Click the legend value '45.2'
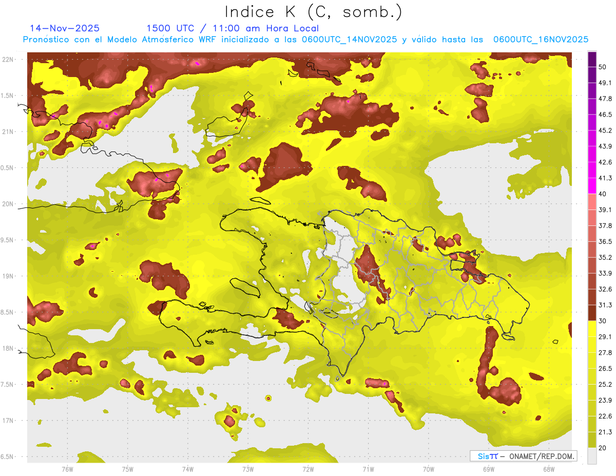 [x=605, y=131]
